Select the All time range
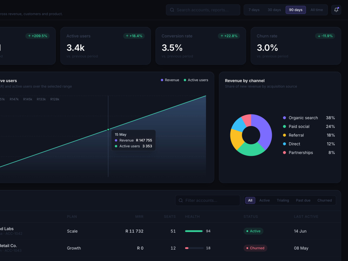348x261 pixels. (x=316, y=10)
